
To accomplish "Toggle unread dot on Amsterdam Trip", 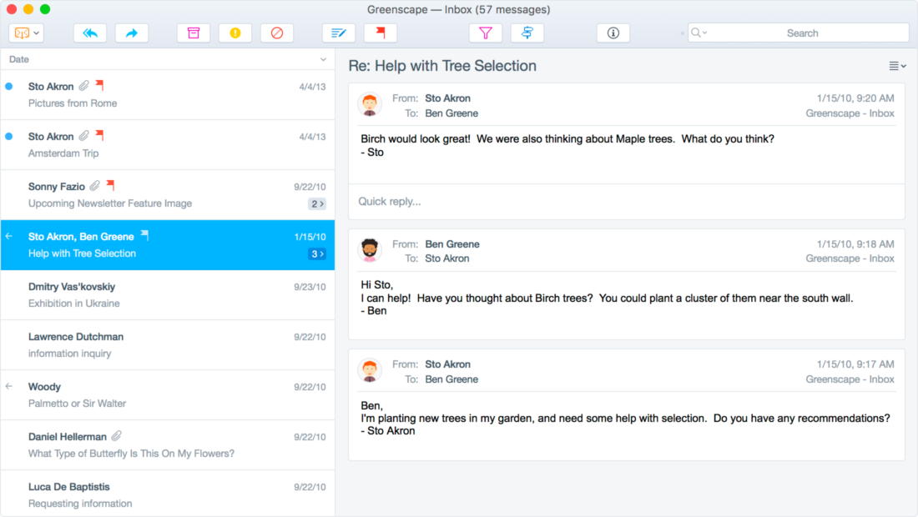I will (9, 137).
